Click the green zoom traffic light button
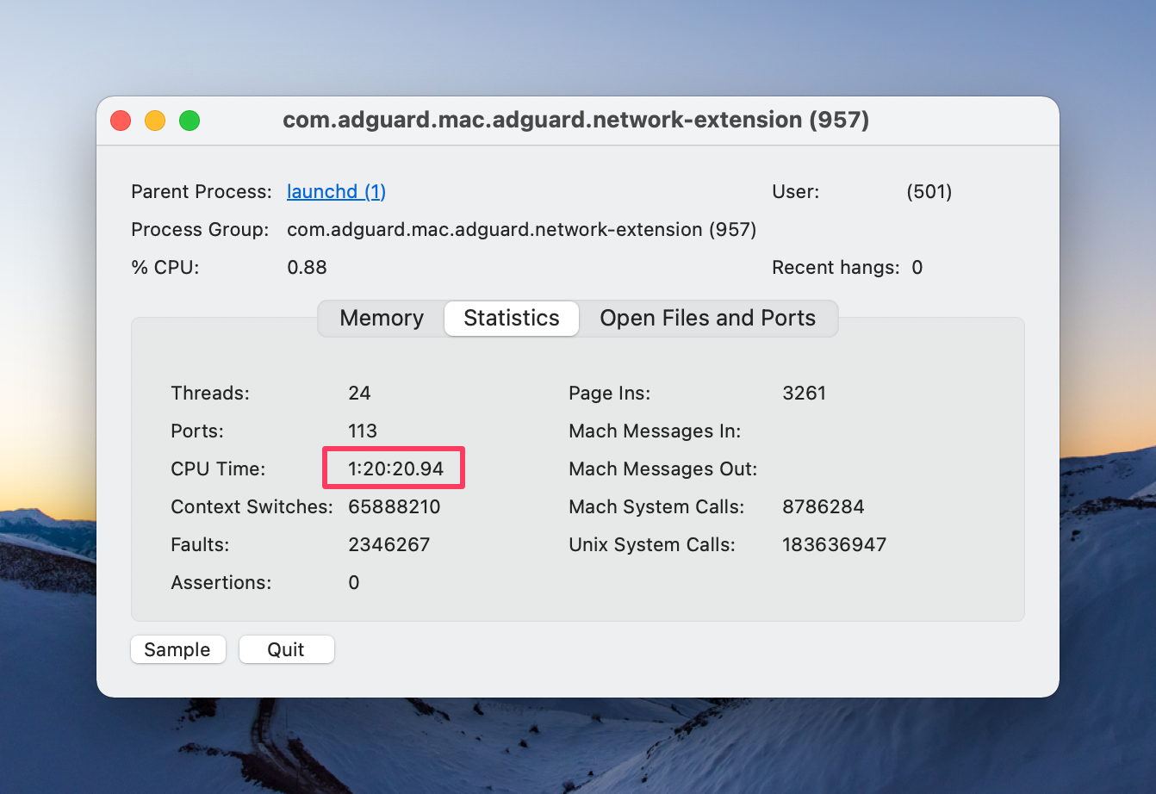This screenshot has height=794, width=1156. click(x=189, y=121)
